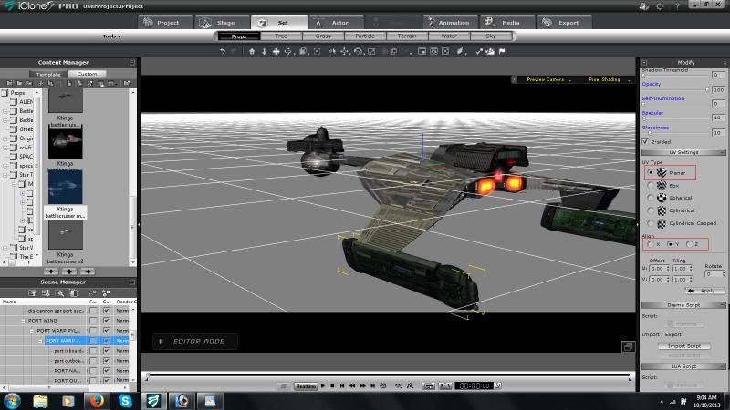
Task: Click the settings gear in title bar
Action: coord(660,6)
